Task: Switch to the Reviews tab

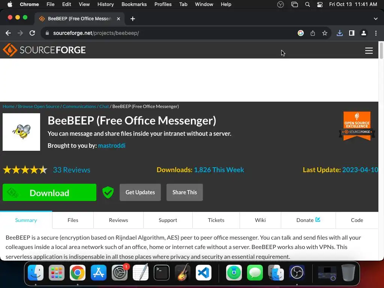Action: (x=118, y=220)
